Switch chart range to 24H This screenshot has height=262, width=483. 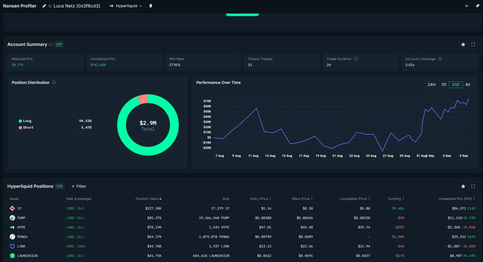pyautogui.click(x=432, y=85)
